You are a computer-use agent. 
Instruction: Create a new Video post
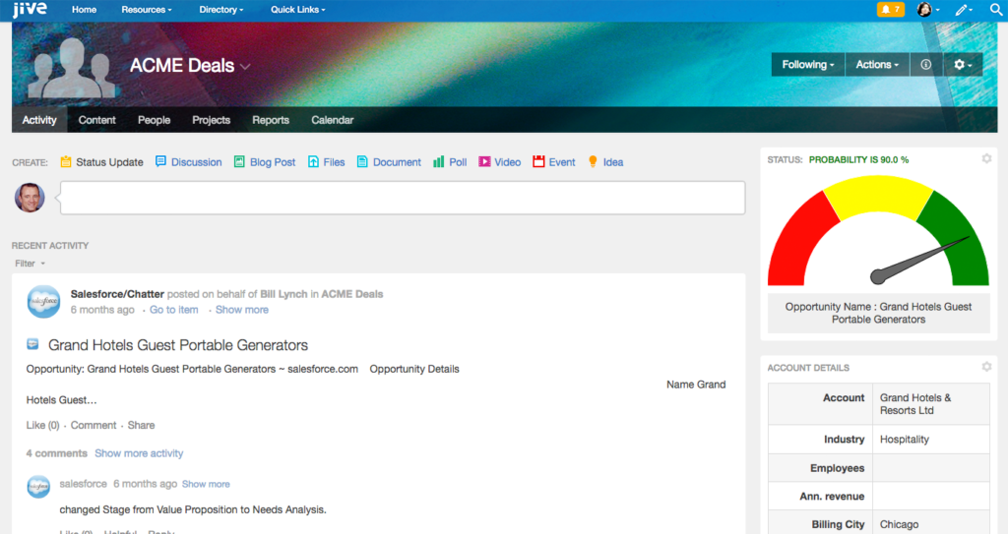[x=500, y=162]
